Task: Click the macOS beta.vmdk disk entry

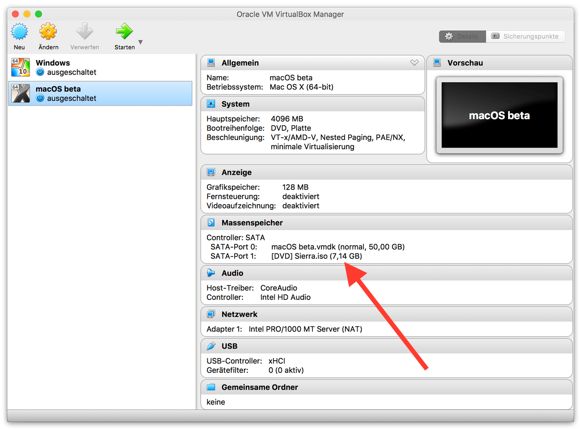Action: pos(338,247)
